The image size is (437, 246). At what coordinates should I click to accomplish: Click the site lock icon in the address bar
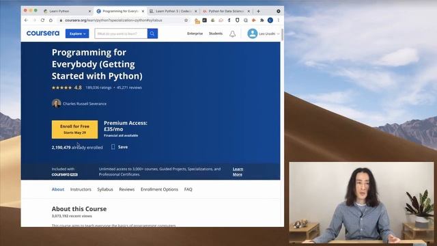click(61, 20)
